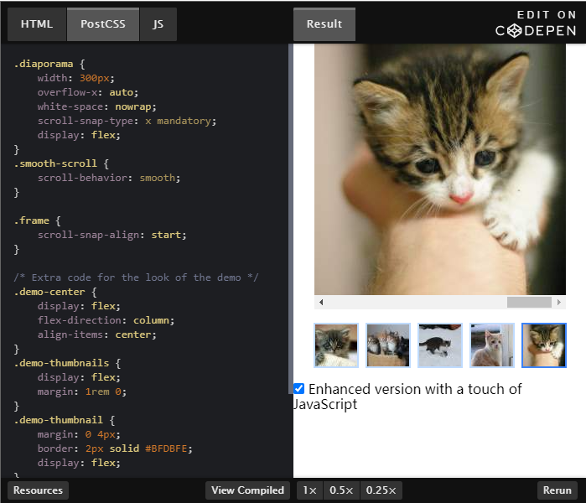Set preview zoom to 0.25×
Viewport: 586px width, 503px height.
(x=382, y=490)
